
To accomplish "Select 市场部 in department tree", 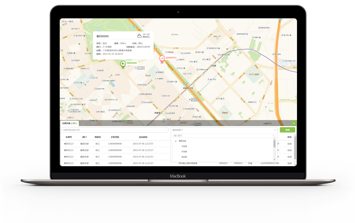I will [184, 152].
